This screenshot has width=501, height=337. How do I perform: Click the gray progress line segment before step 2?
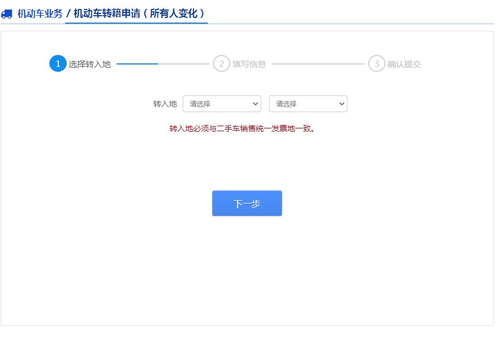[x=184, y=64]
